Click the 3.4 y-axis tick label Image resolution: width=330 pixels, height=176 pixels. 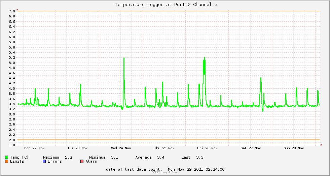point(12,104)
